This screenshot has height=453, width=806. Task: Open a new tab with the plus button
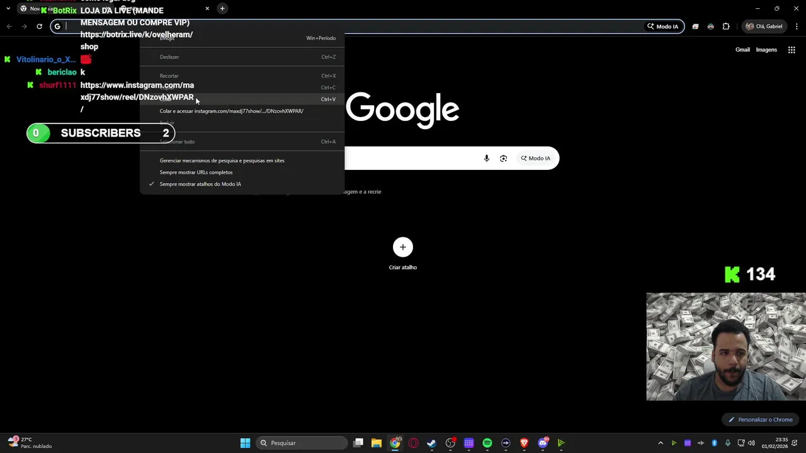222,8
